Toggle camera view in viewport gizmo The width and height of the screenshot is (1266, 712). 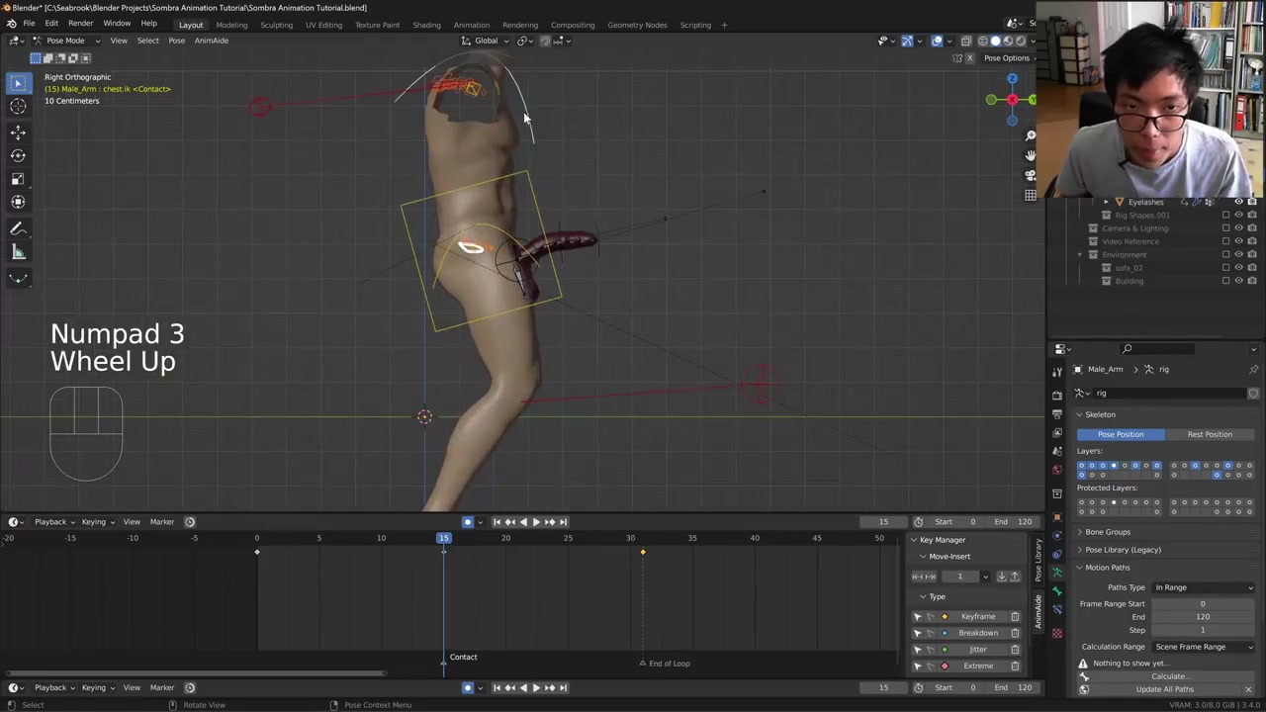[x=1030, y=175]
